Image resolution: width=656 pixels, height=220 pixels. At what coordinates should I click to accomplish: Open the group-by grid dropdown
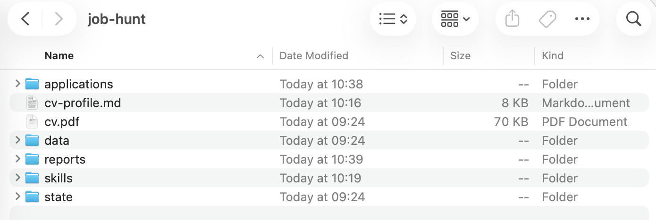tap(455, 19)
